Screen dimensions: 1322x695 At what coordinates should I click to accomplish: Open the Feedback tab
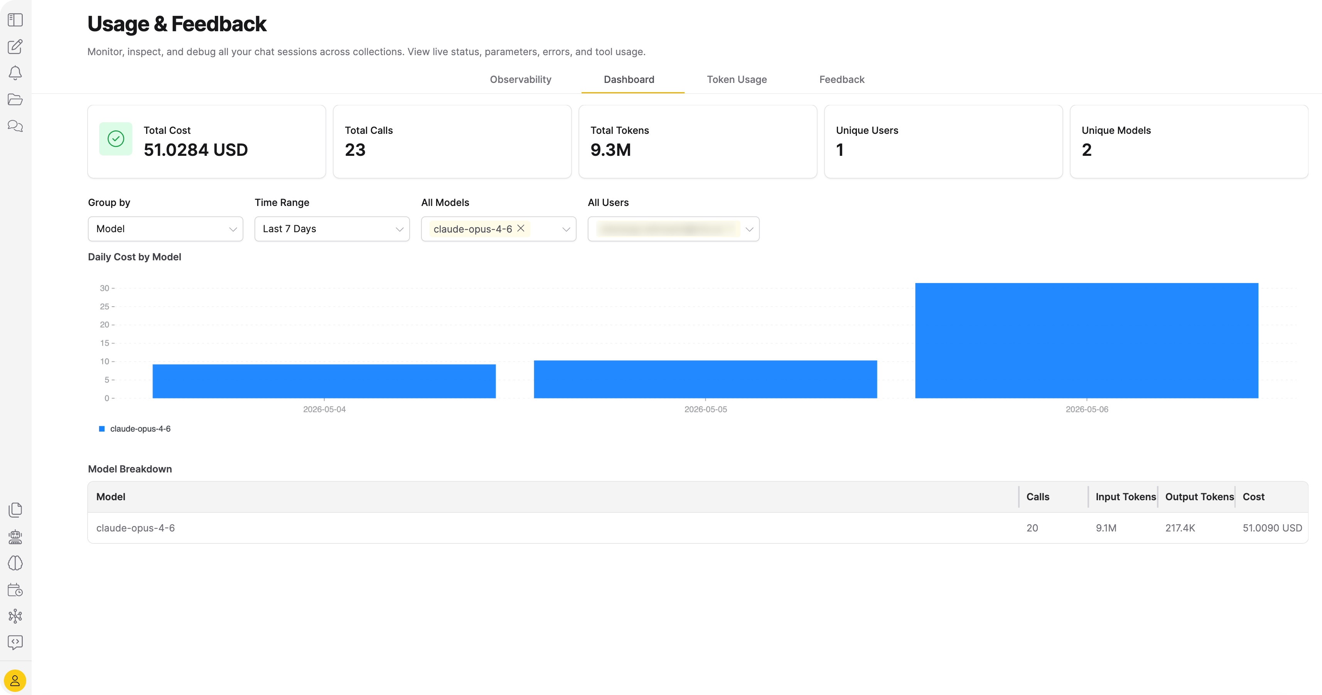click(841, 79)
